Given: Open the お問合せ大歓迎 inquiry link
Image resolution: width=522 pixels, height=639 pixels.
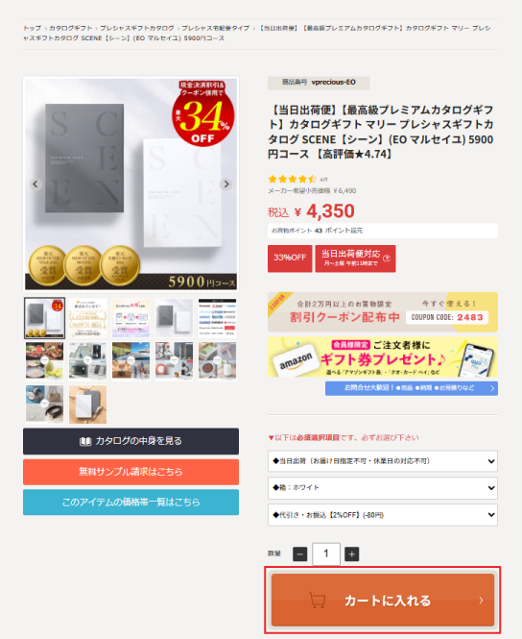Looking at the screenshot, I should point(412,388).
